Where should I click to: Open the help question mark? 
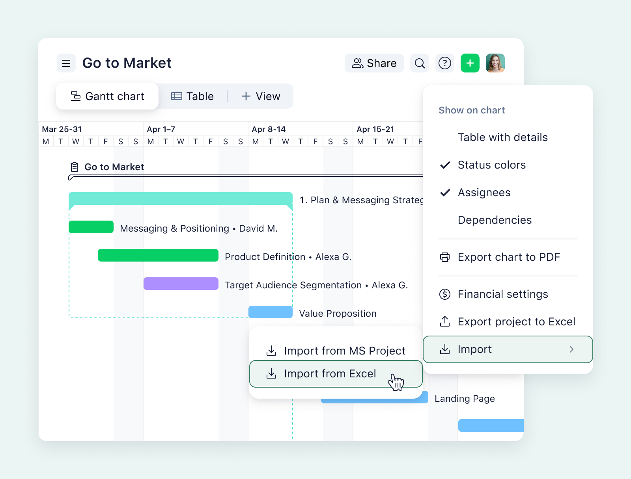pyautogui.click(x=445, y=63)
